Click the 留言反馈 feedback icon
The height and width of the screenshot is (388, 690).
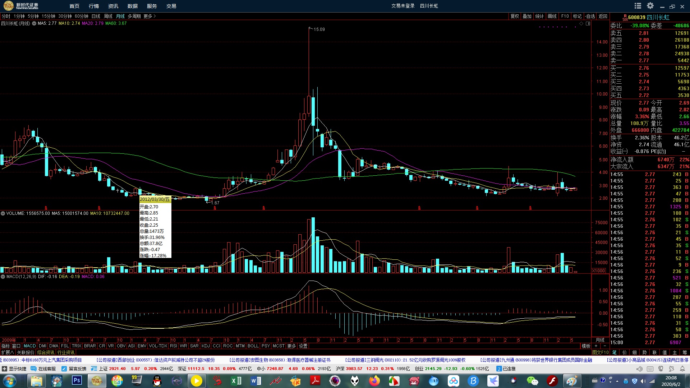[64, 369]
